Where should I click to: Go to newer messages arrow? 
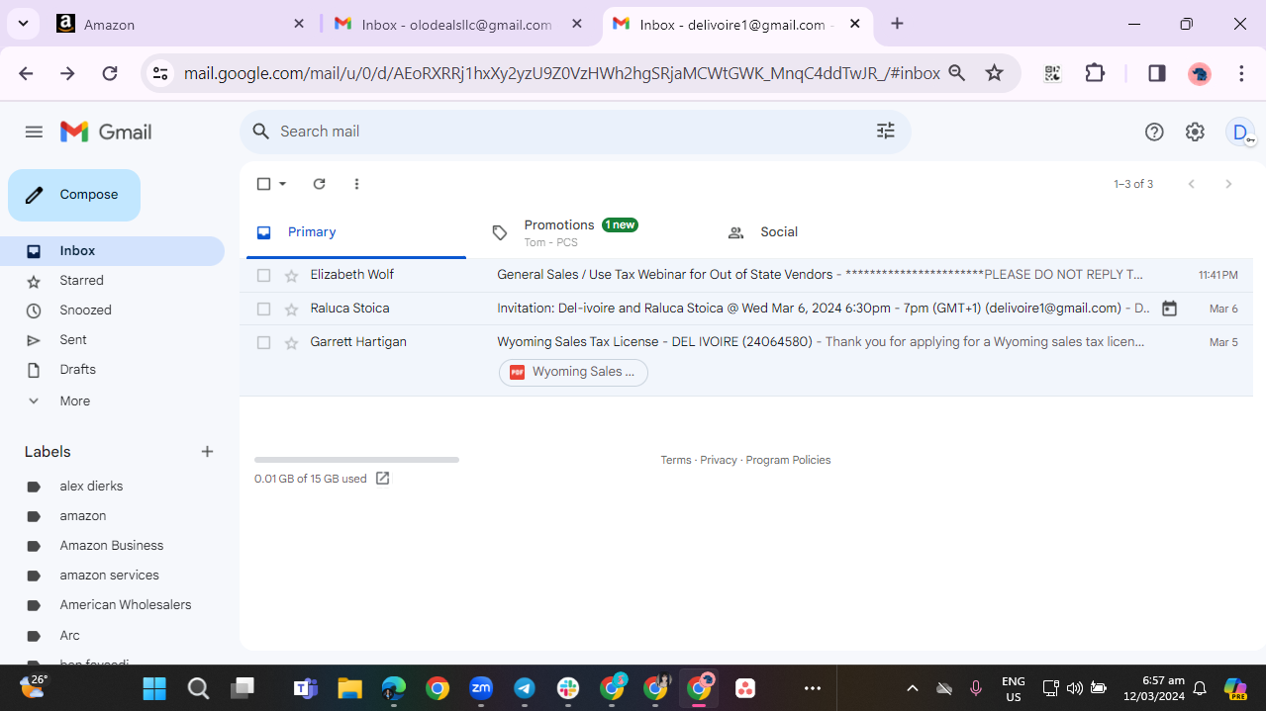click(1192, 184)
